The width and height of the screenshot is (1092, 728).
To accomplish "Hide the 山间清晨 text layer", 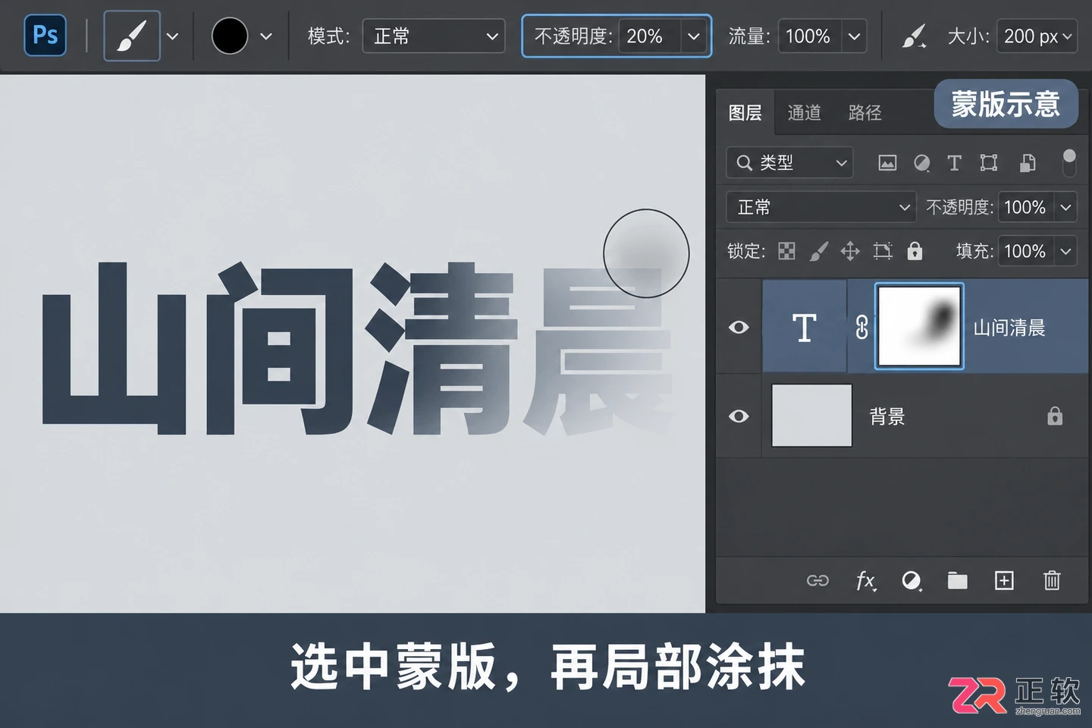I will [x=739, y=327].
